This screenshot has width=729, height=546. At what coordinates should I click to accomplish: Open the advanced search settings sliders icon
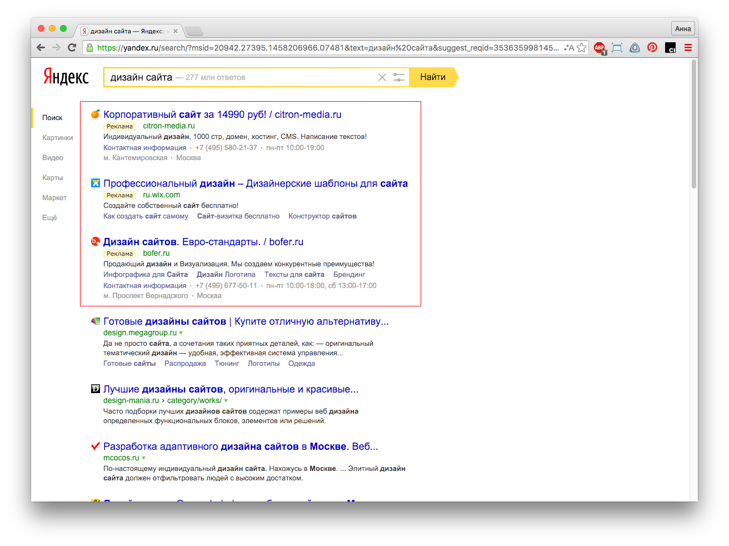(x=399, y=77)
